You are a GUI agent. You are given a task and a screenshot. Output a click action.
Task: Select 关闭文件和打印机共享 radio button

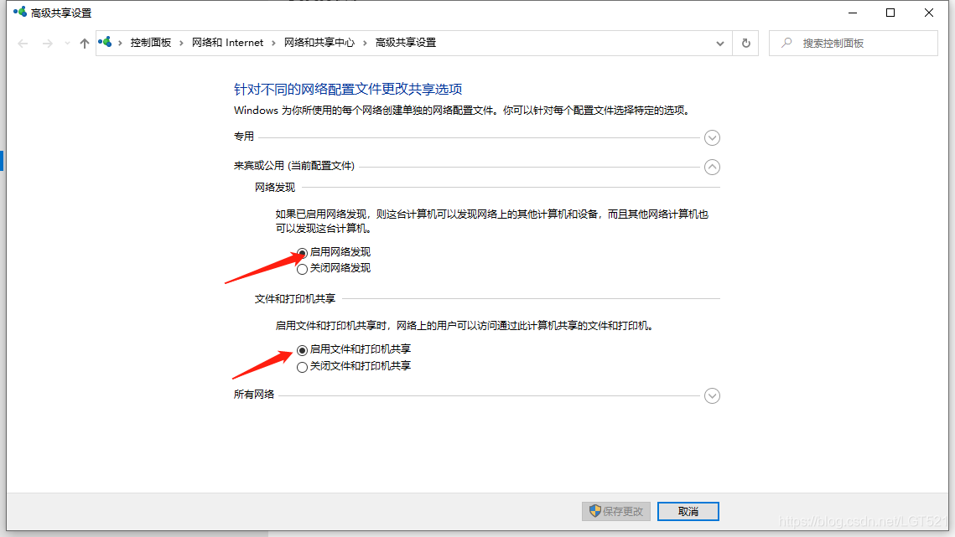pos(302,367)
